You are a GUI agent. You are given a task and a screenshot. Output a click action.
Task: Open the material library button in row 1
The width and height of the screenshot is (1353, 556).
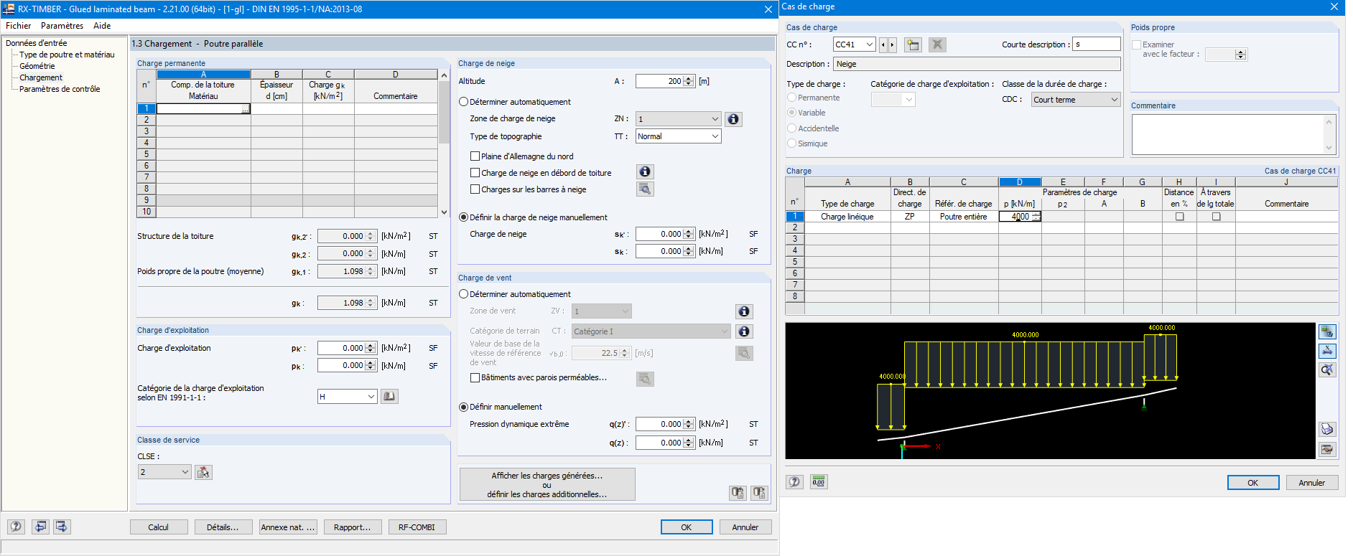click(x=246, y=109)
